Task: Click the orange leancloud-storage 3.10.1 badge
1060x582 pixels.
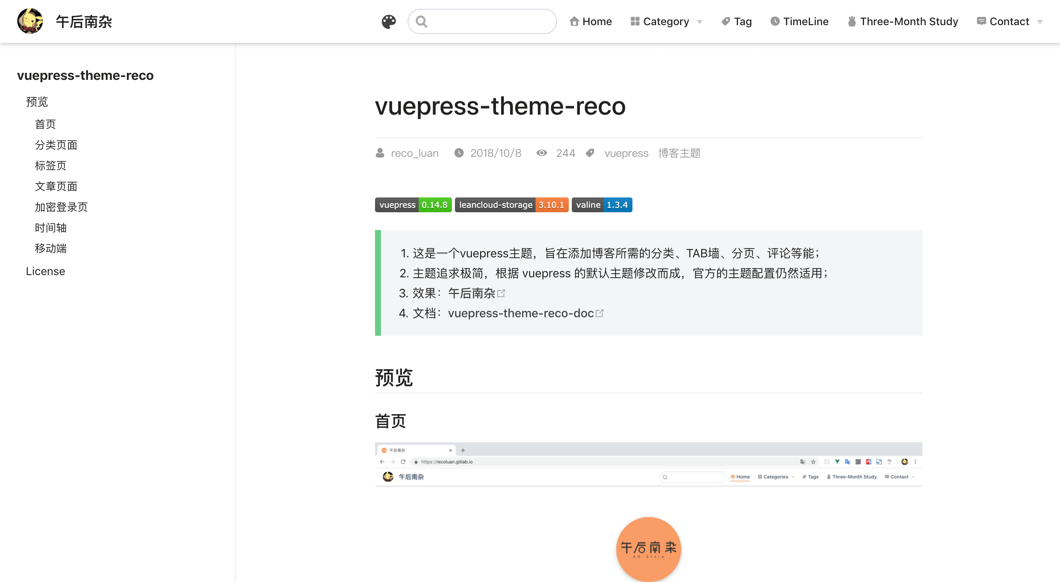Action: 511,205
